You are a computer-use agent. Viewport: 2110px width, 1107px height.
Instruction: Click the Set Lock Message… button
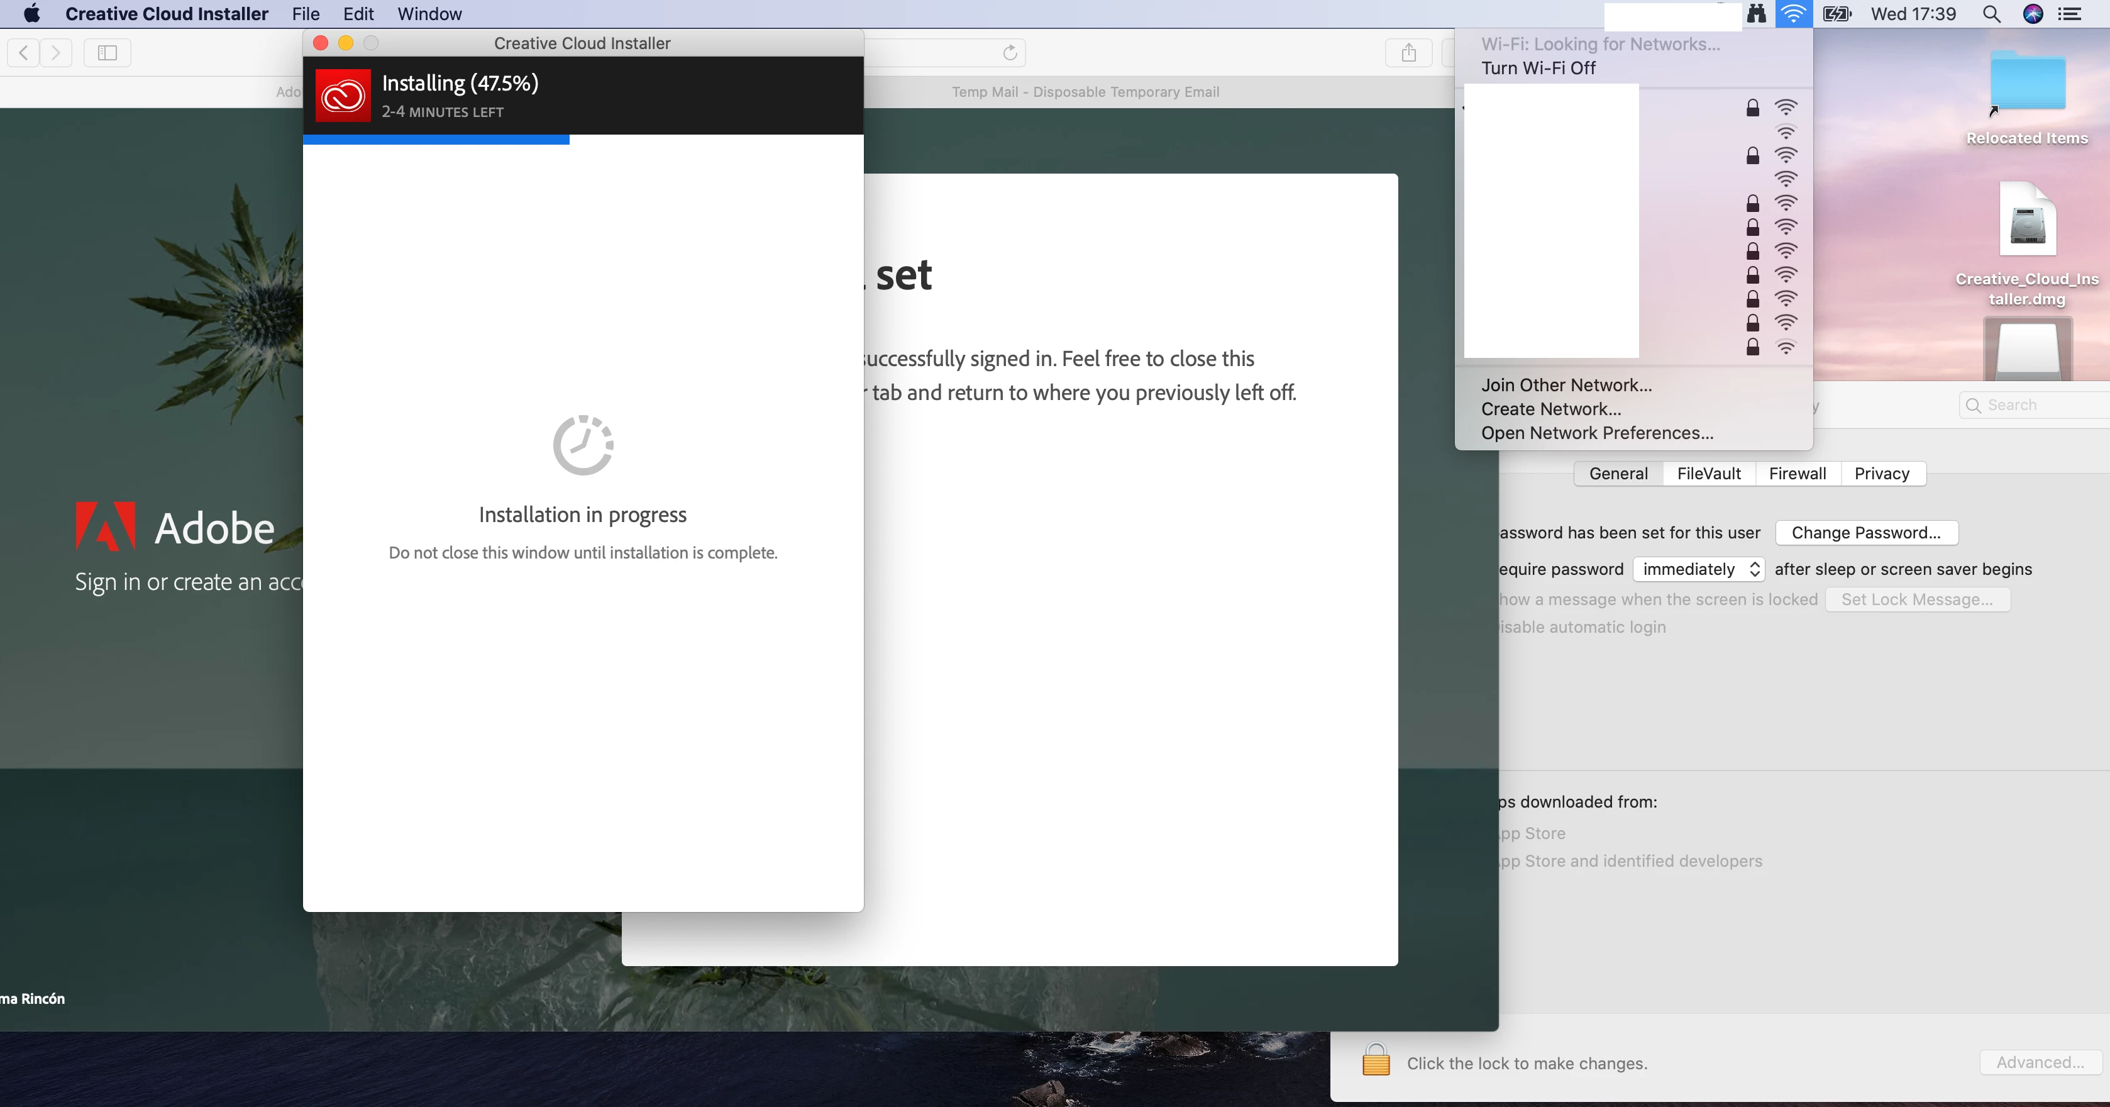click(x=1918, y=600)
